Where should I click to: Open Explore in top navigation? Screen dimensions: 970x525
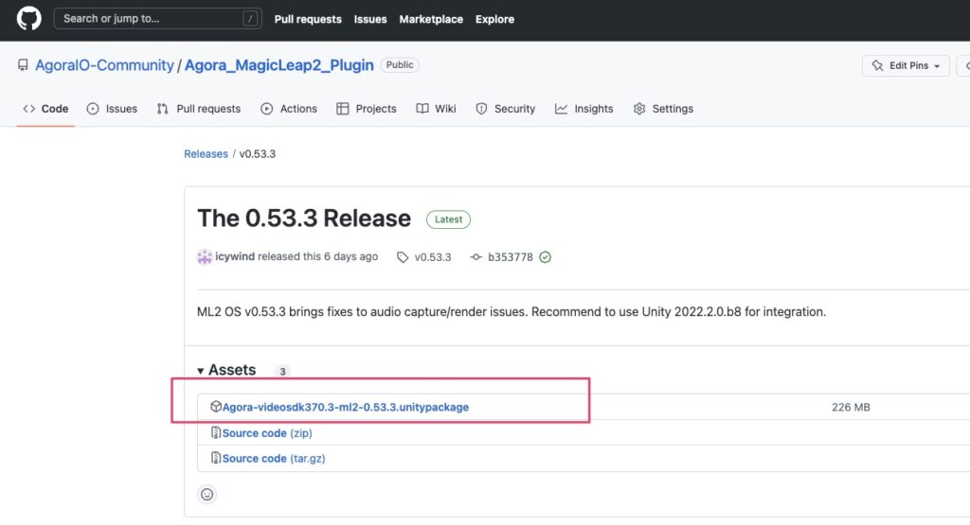coord(494,19)
